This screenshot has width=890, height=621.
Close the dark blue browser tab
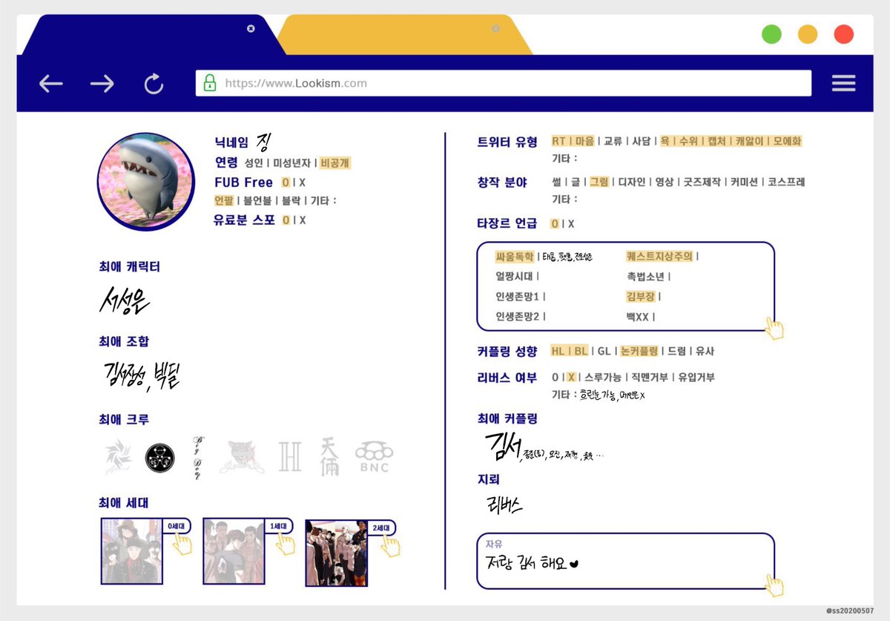pyautogui.click(x=251, y=28)
